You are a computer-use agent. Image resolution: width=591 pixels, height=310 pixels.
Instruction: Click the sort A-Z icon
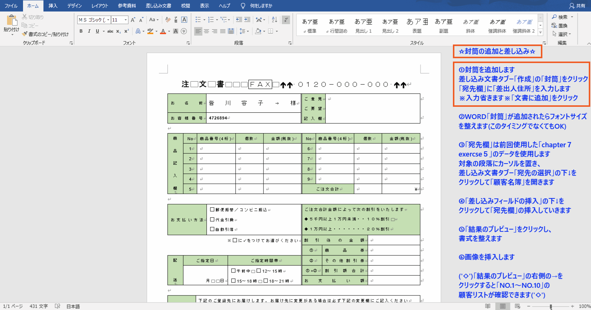tap(274, 20)
